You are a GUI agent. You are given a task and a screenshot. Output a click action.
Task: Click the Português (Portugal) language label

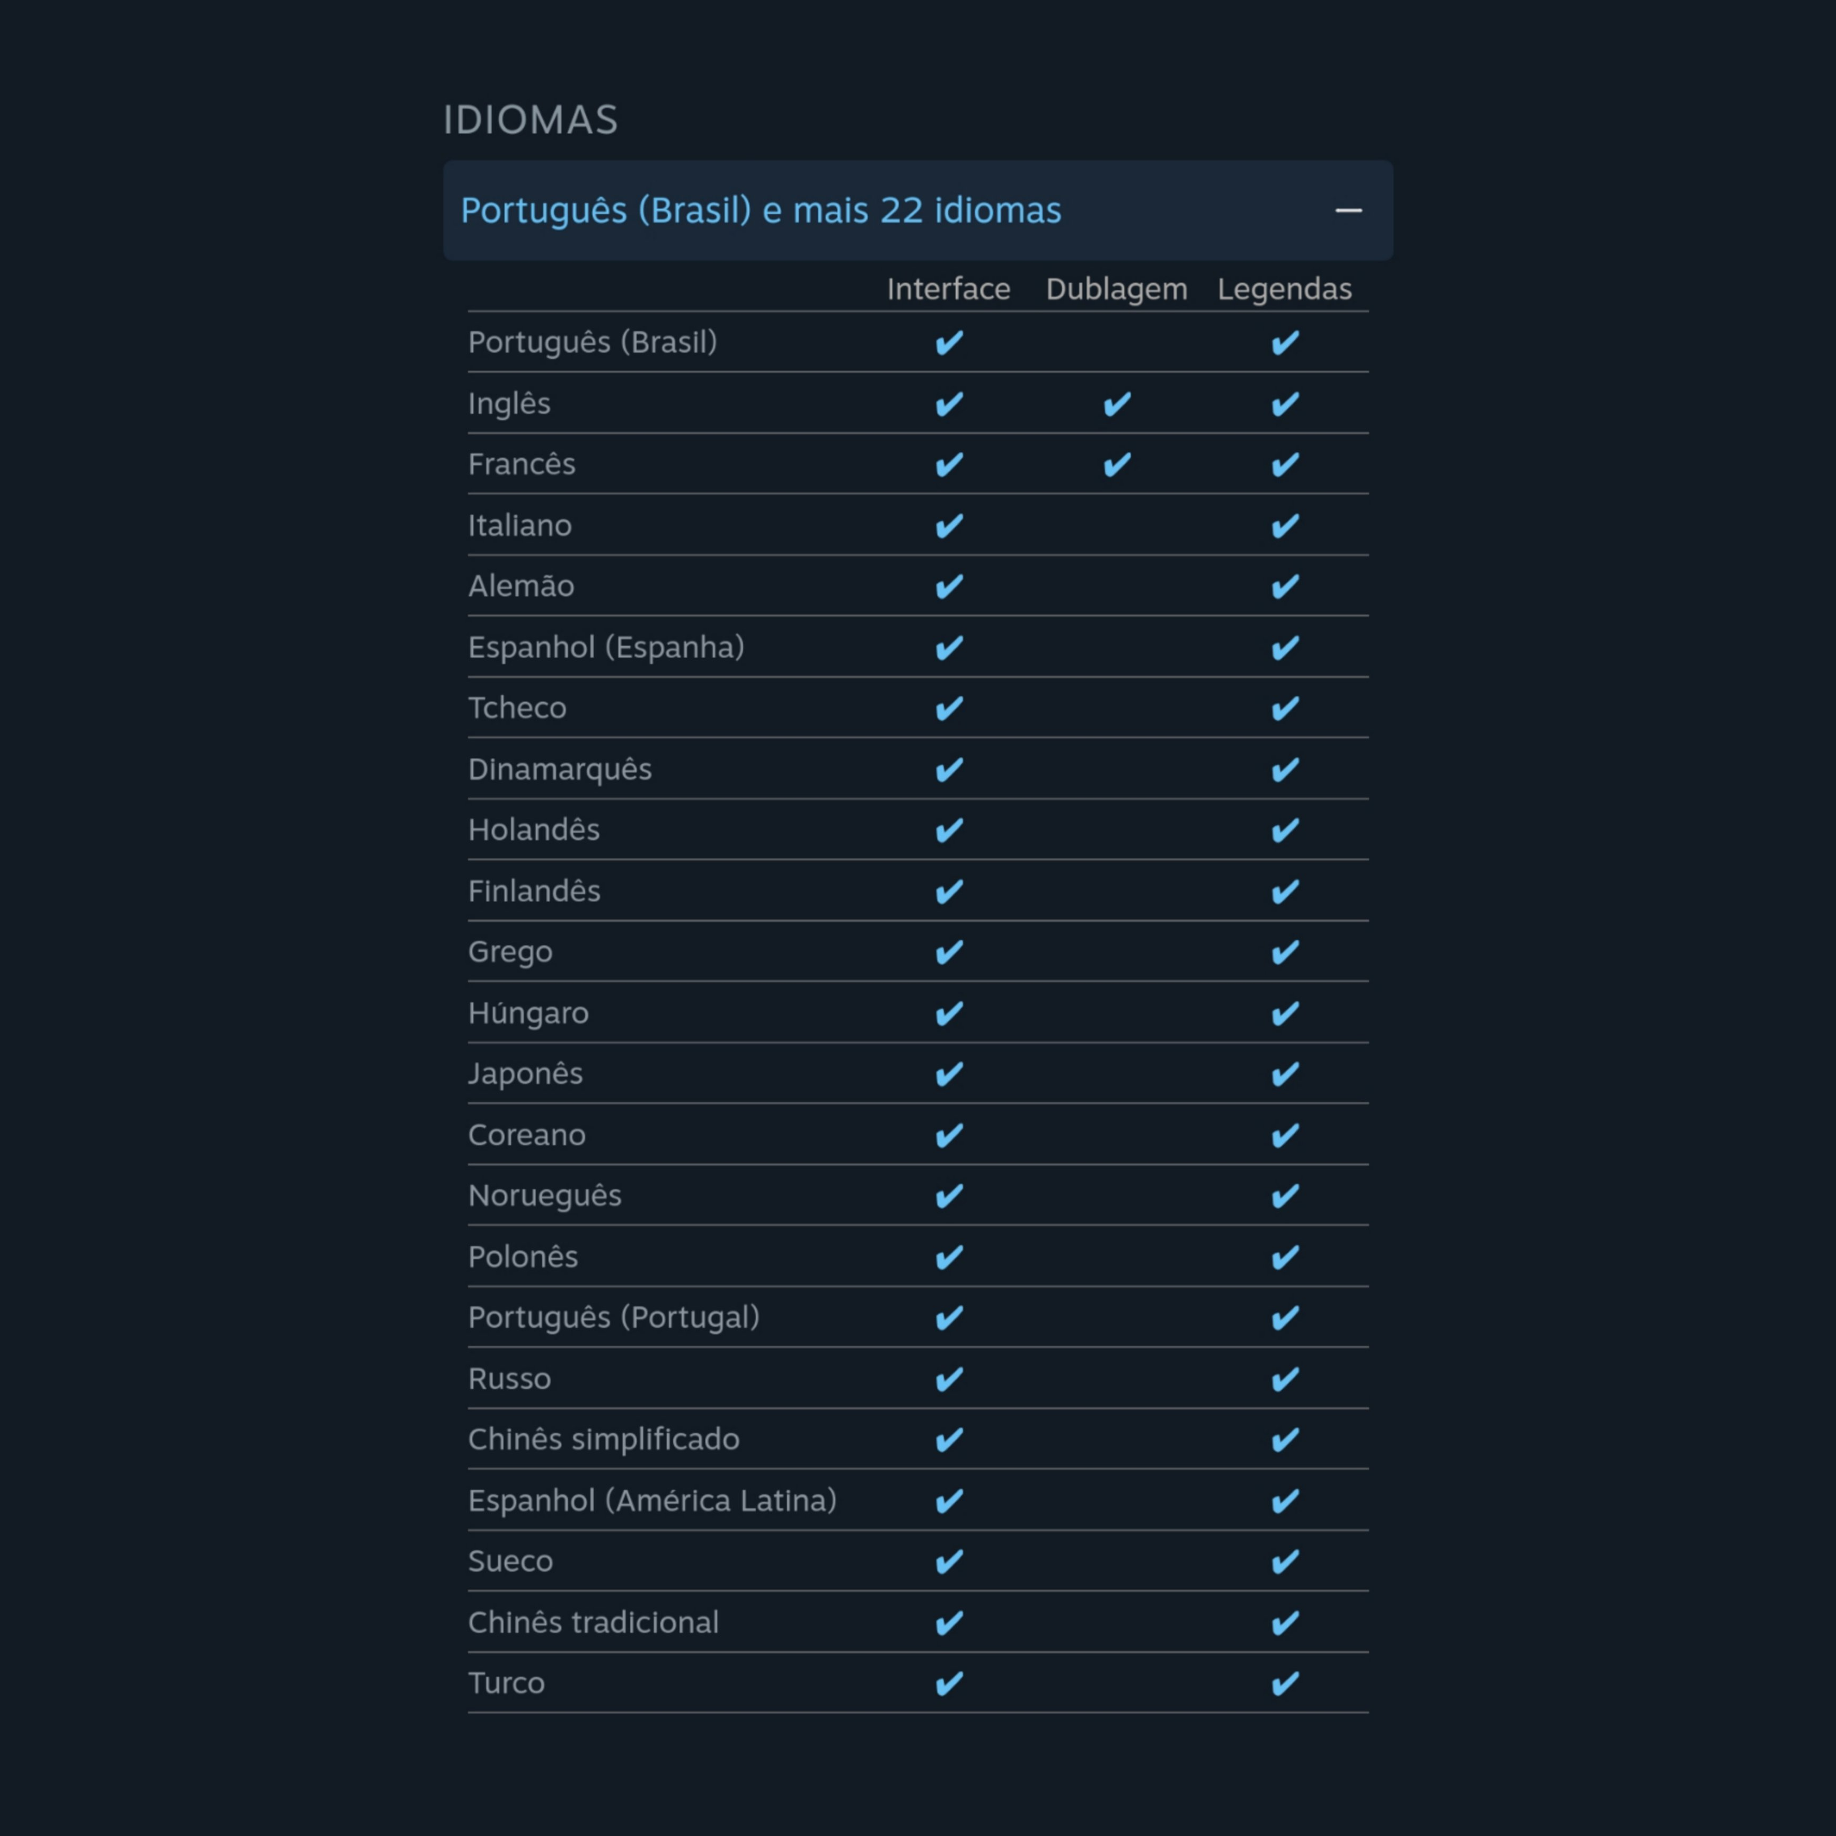pyautogui.click(x=613, y=1318)
